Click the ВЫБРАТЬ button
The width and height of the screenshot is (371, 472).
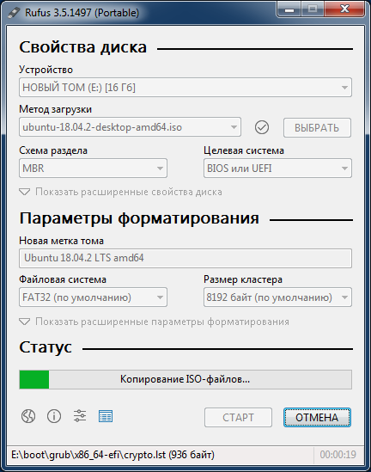317,127
